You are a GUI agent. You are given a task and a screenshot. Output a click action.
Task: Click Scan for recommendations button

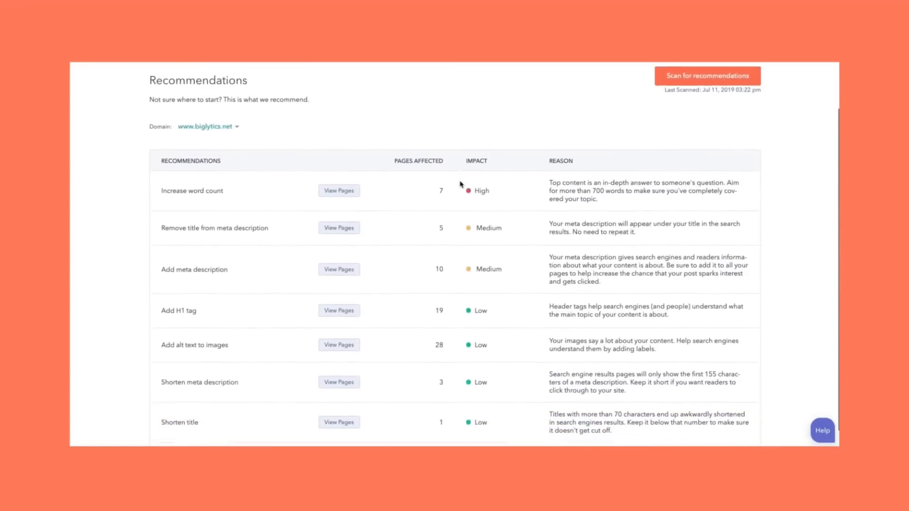click(x=707, y=76)
